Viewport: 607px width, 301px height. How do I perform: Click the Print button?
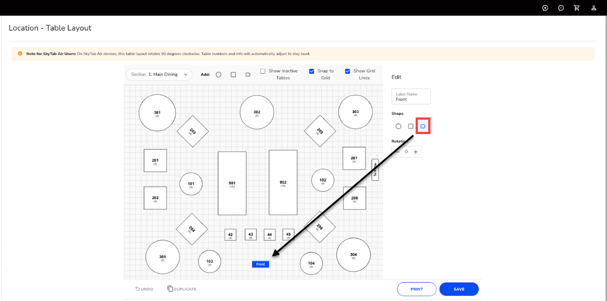(x=417, y=289)
